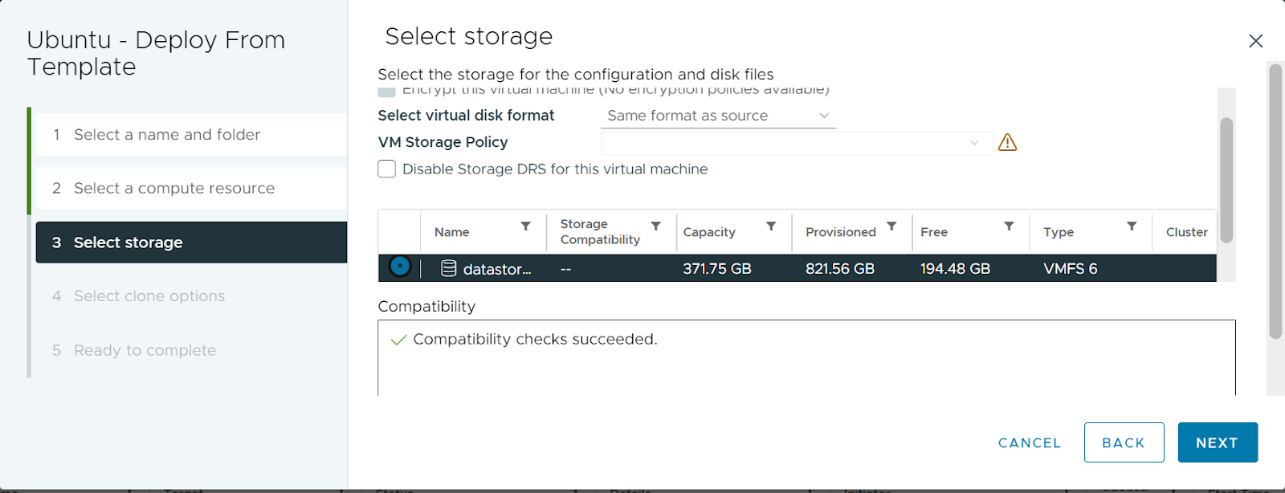Click the BACK button
Image resolution: width=1285 pixels, height=493 pixels.
pyautogui.click(x=1124, y=442)
